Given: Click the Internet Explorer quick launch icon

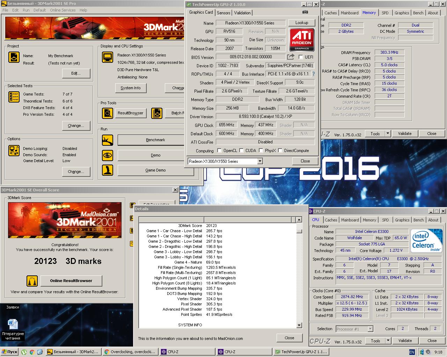Looking at the screenshot, I should (x=40, y=352).
